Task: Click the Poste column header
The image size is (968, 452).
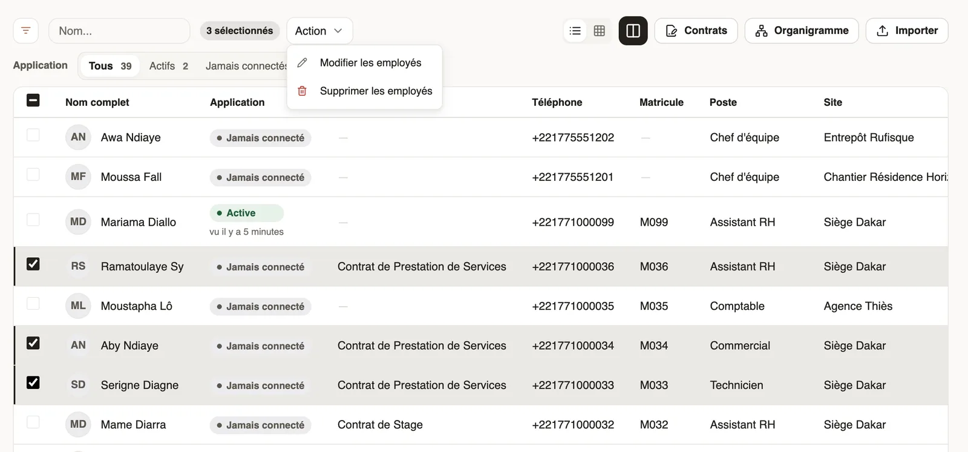Action: click(723, 102)
